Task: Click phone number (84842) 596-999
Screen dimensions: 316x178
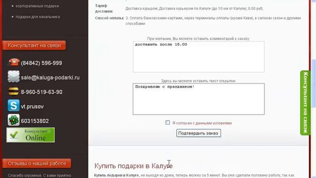Action: point(41,63)
